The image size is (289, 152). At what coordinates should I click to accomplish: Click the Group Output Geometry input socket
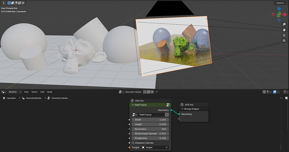click(x=179, y=114)
